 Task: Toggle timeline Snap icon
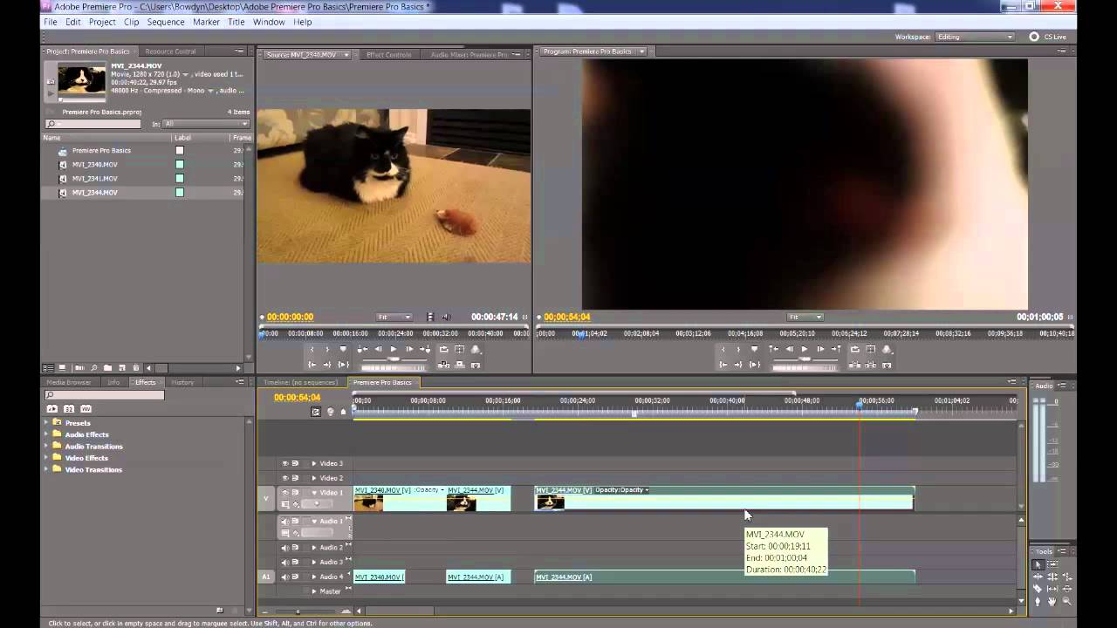tap(316, 412)
